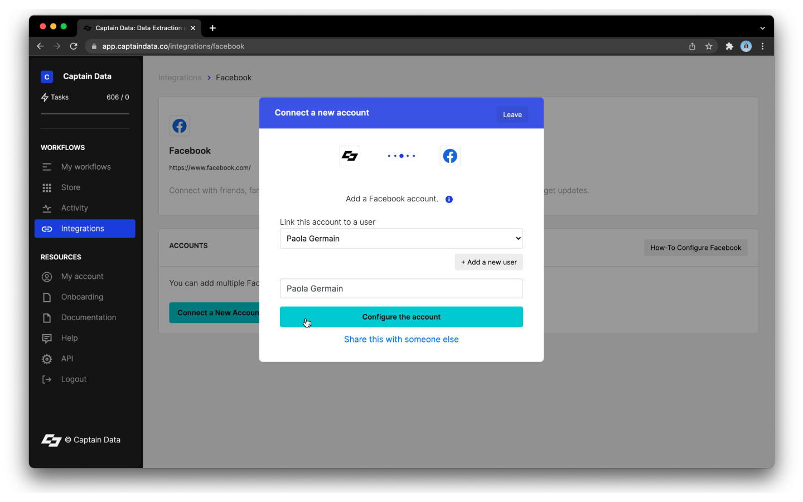Open the Chrome three-dot menu
803x502 pixels.
pyautogui.click(x=762, y=46)
